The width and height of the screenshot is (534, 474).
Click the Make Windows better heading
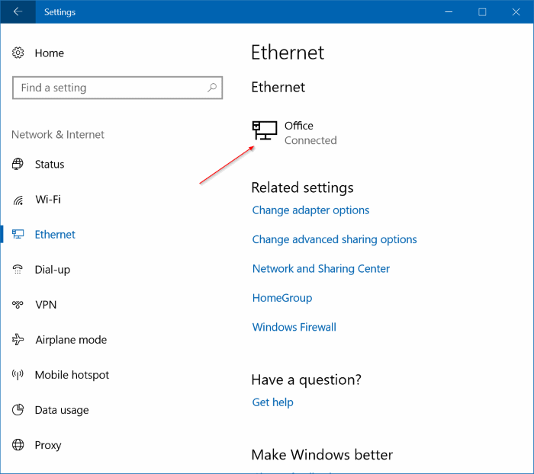[x=322, y=455]
